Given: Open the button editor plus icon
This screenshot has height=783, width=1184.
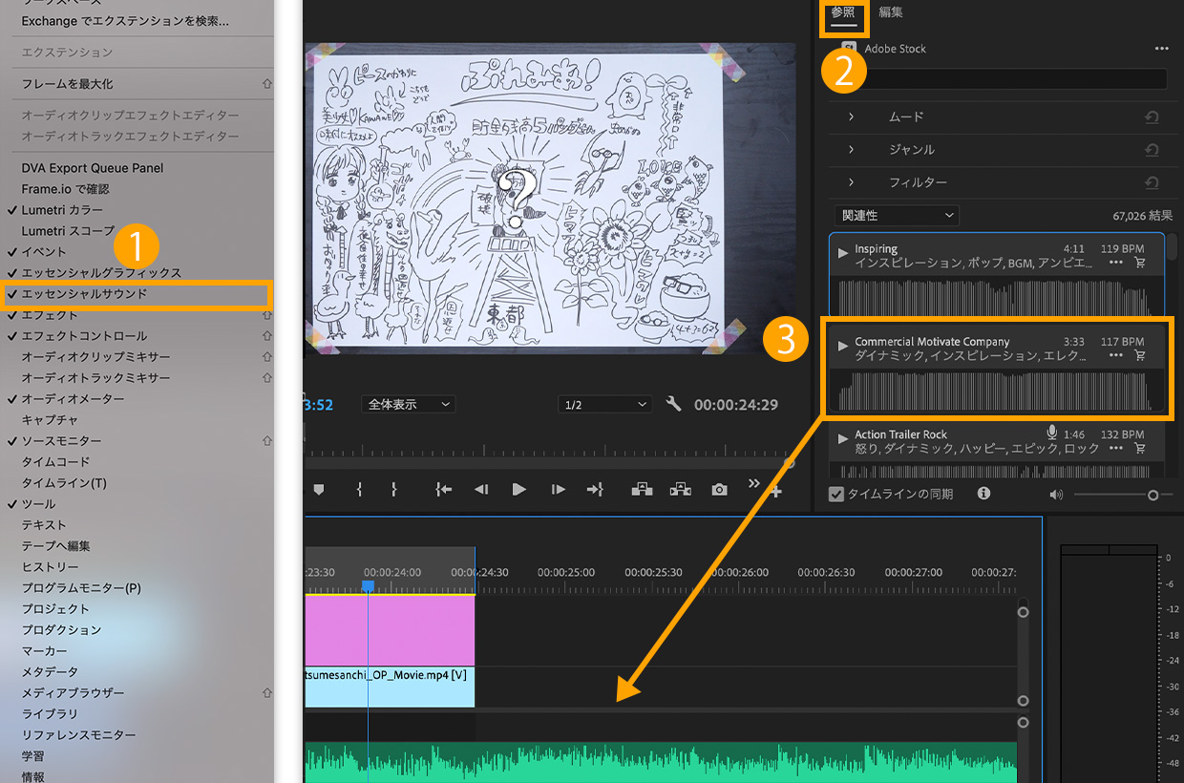Looking at the screenshot, I should (776, 492).
